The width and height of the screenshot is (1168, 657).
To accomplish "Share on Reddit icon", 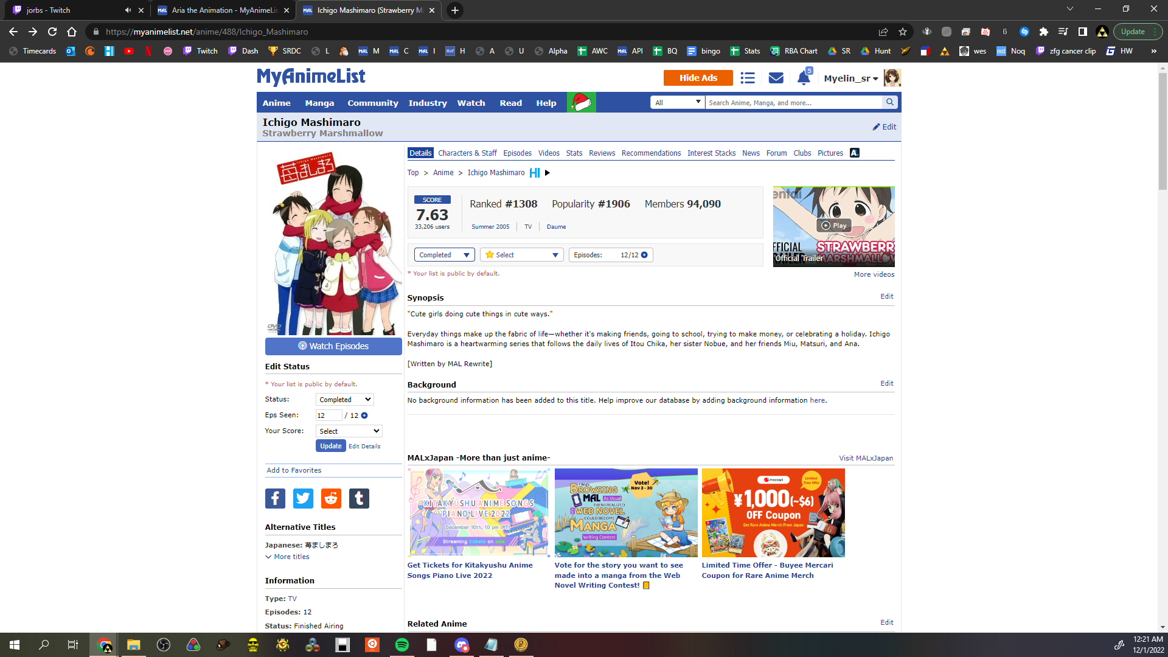I will 331,498.
